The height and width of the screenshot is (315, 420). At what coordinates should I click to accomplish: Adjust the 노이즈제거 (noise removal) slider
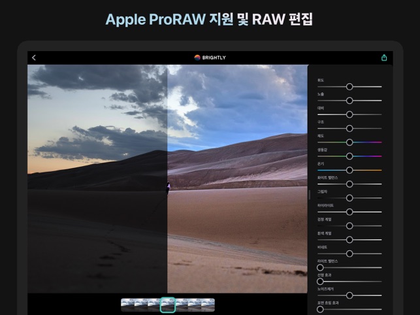coord(349,295)
